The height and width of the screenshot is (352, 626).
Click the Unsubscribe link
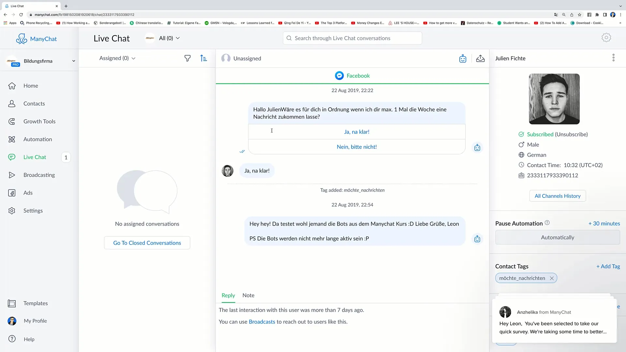click(571, 134)
